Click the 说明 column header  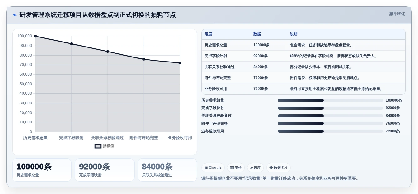coord(294,34)
